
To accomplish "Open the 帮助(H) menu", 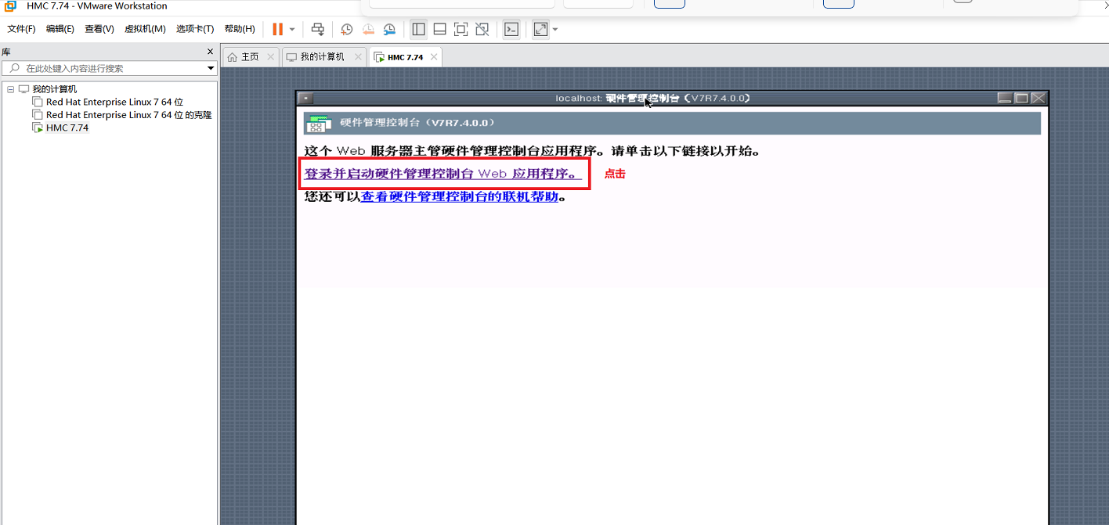I will click(x=240, y=29).
